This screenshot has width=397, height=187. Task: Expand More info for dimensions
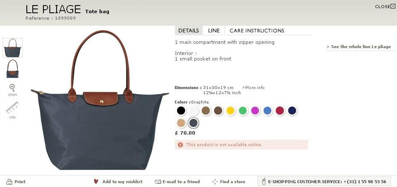[x=253, y=88]
